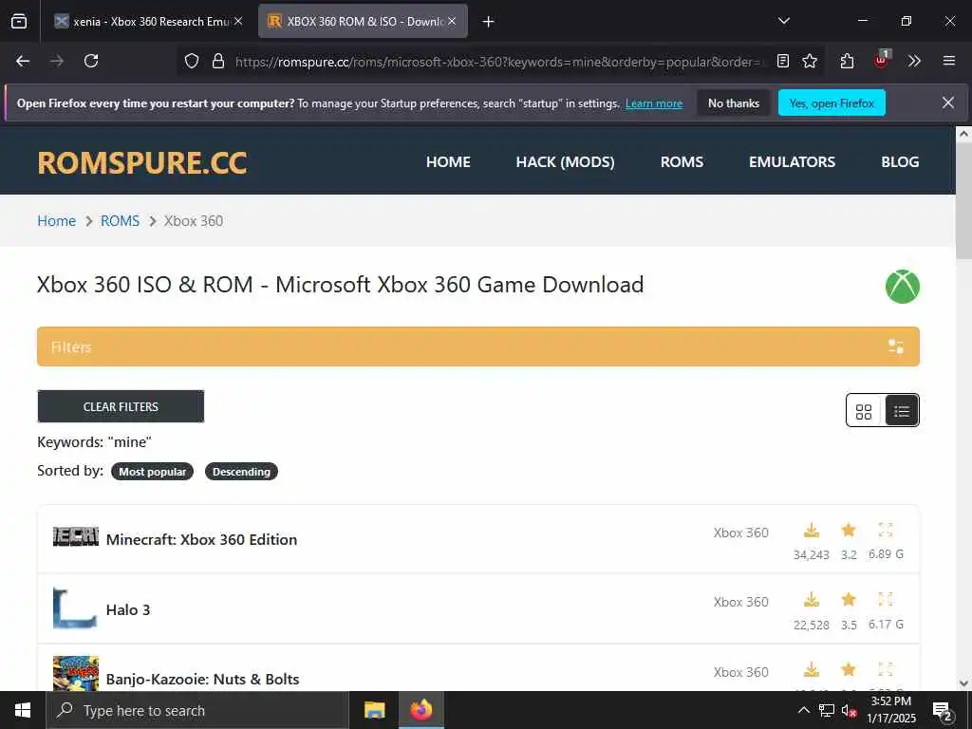Open the Halo 3 entry

click(x=128, y=610)
